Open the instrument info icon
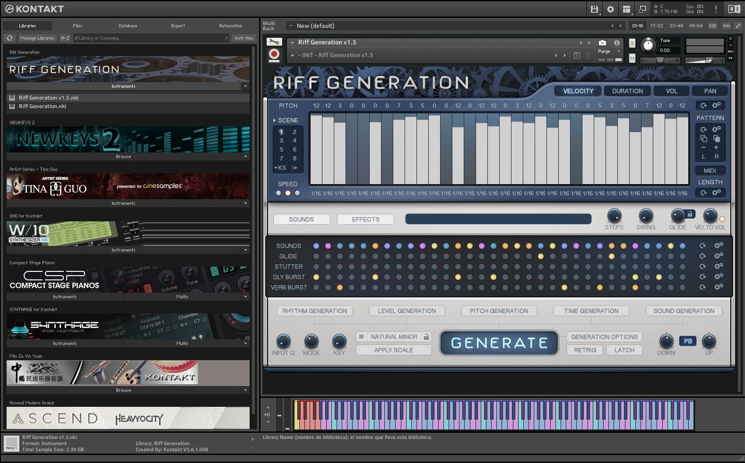Screen dimensions: 745x463 (x=616, y=43)
